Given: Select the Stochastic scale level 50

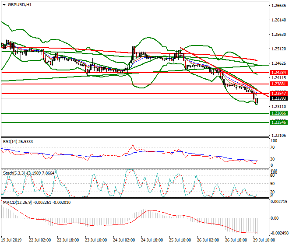Looking at the screenshot, I should pos(272,184).
